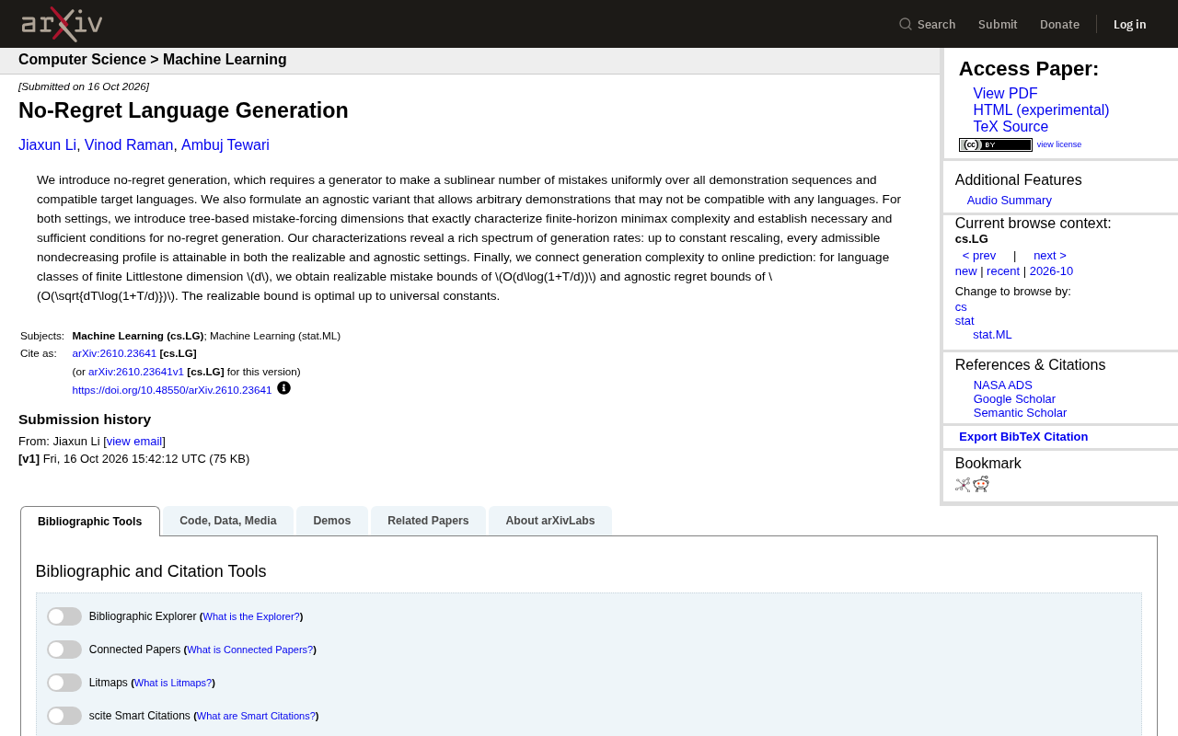This screenshot has height=736, width=1178.
Task: Enable the Bibliographic Explorer toggle
Action: 64,616
